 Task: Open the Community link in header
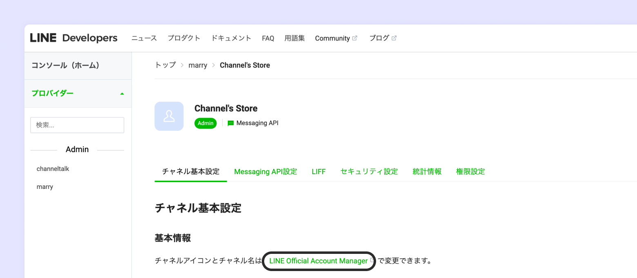tap(332, 38)
